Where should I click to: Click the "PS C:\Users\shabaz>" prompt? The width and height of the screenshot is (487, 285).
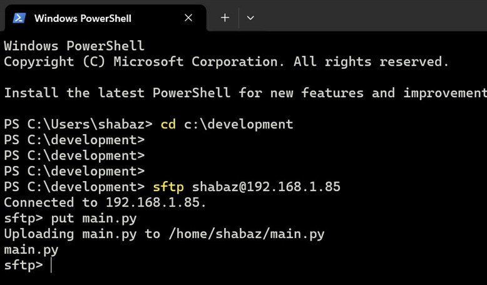point(78,124)
